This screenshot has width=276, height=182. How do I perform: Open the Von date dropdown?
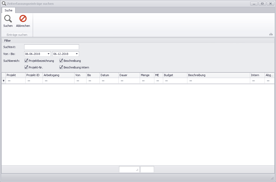point(48,54)
